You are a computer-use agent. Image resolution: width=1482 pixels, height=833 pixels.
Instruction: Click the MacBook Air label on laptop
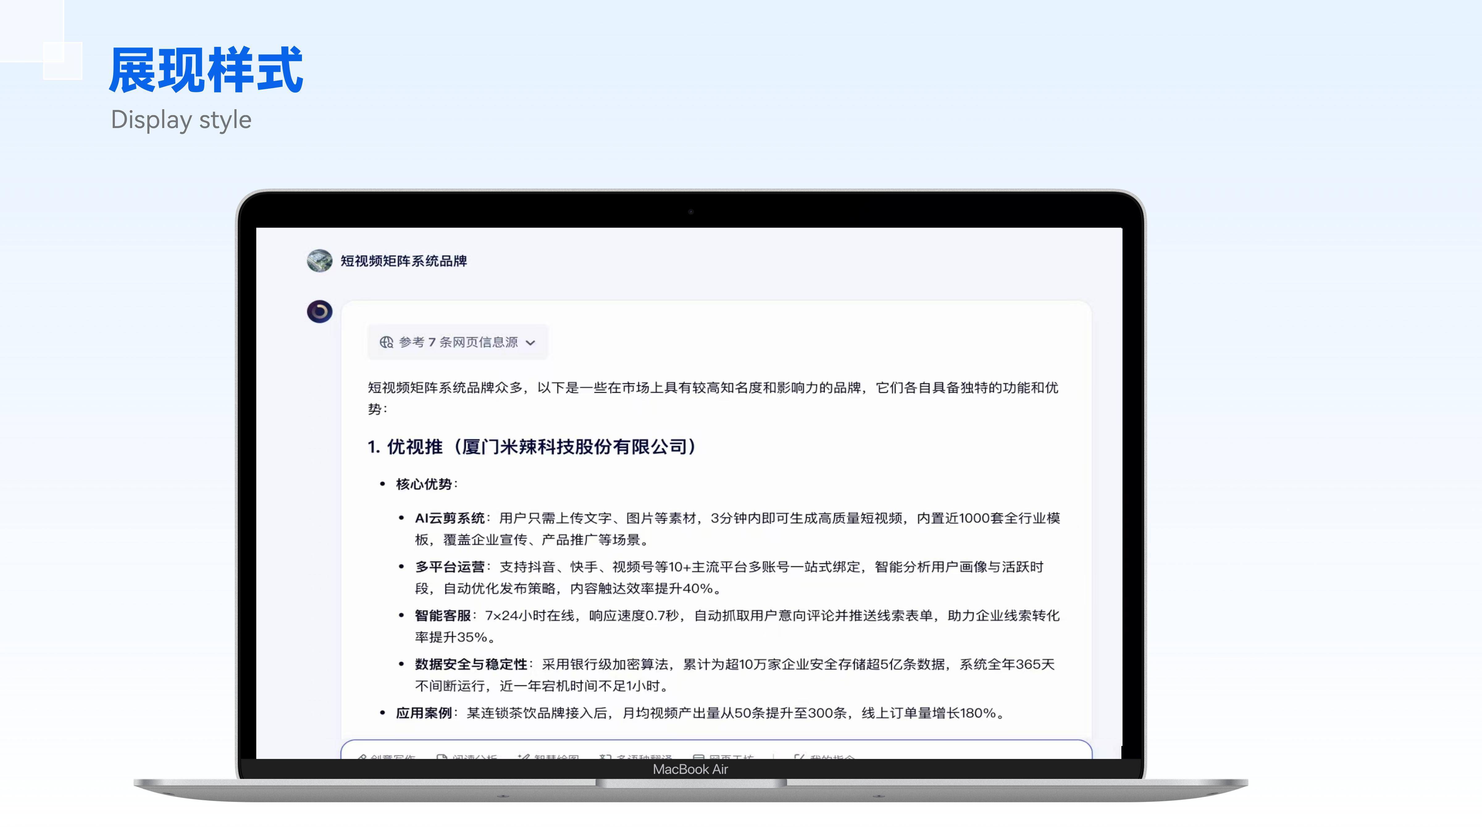[690, 769]
